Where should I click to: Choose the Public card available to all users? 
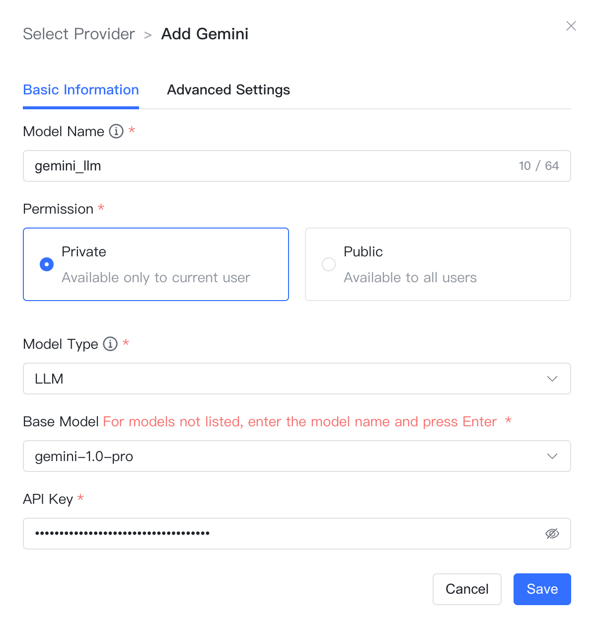click(438, 264)
